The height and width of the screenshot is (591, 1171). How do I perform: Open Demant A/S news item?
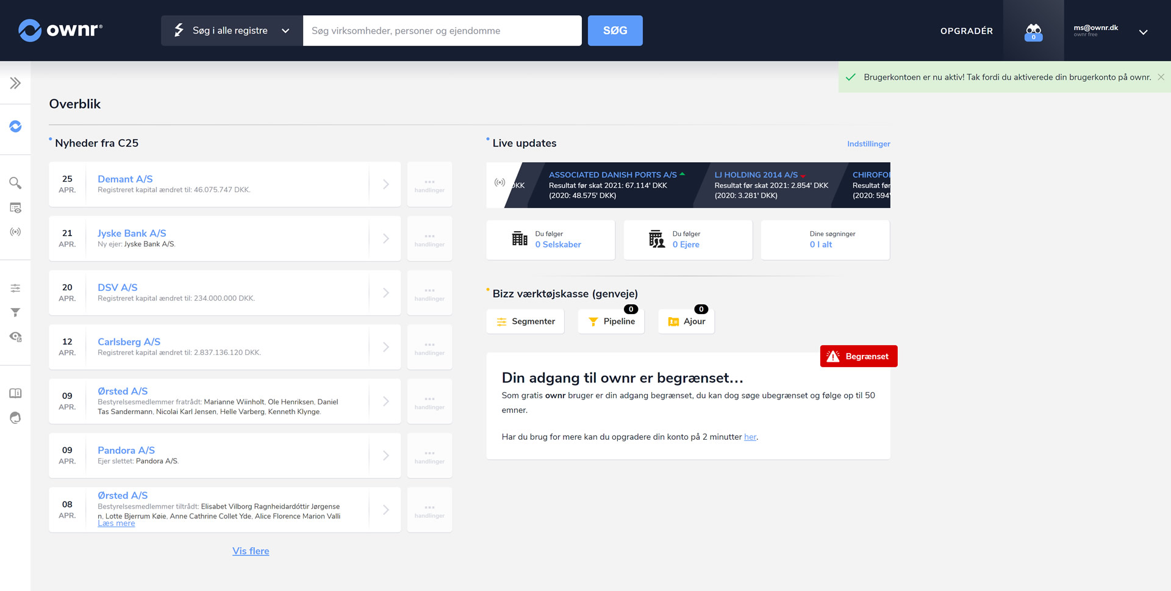click(125, 179)
